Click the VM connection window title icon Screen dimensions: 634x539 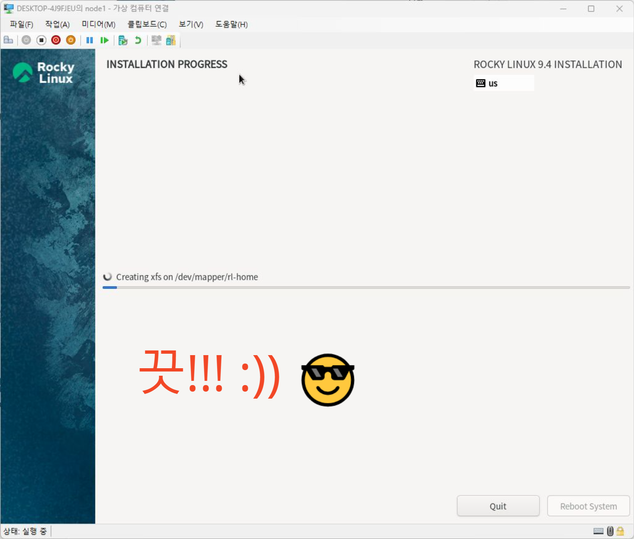coord(9,8)
